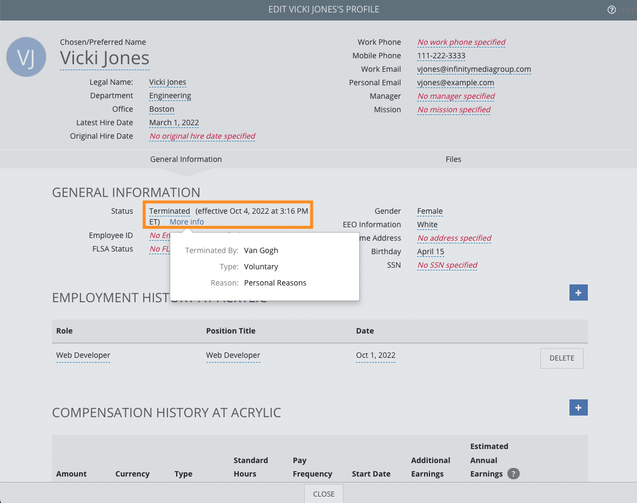
Task: Click Voluntary type in termination popup
Action: (261, 267)
